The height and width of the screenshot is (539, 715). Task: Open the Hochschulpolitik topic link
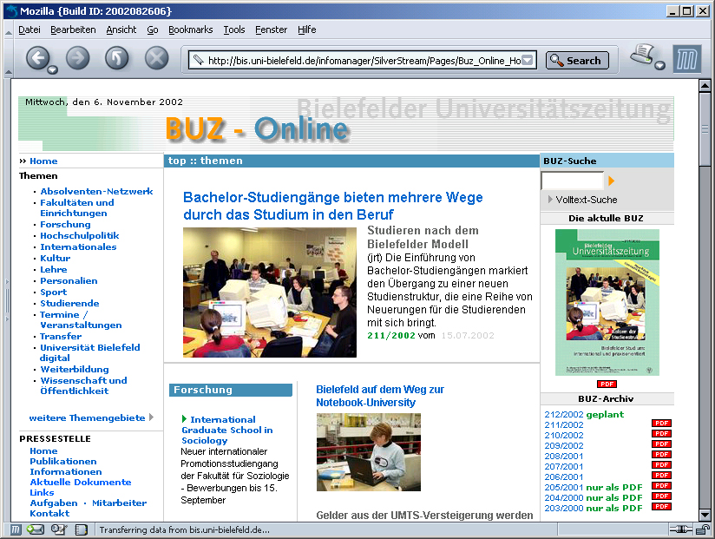[79, 235]
